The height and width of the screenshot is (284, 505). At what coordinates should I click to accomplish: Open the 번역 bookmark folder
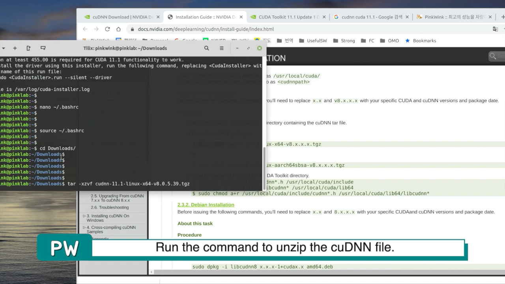point(285,41)
